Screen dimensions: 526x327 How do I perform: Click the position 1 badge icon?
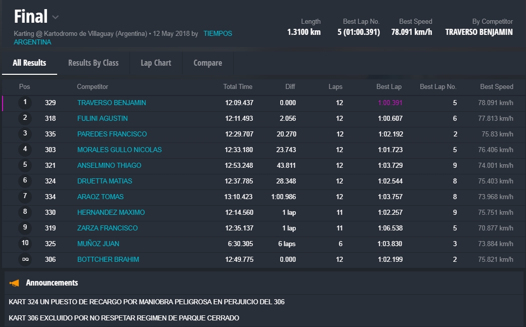tap(25, 103)
